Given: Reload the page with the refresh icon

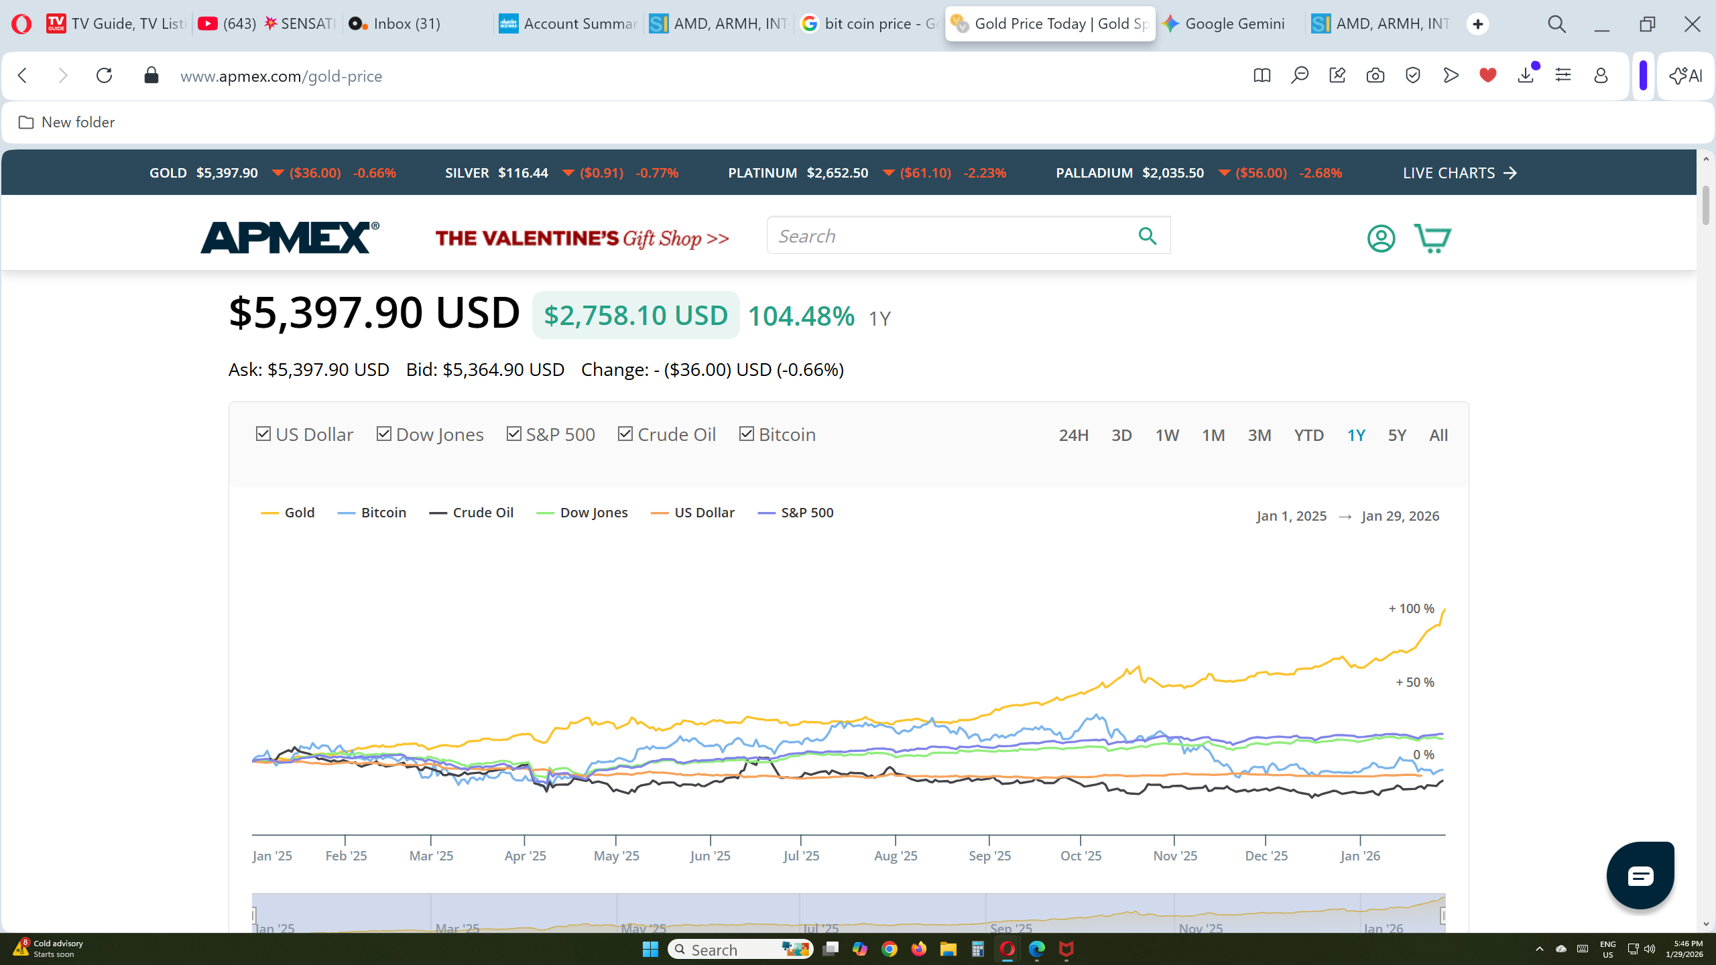Looking at the screenshot, I should click(x=104, y=76).
